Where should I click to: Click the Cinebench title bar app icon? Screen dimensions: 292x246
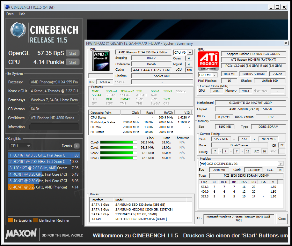click(7, 7)
